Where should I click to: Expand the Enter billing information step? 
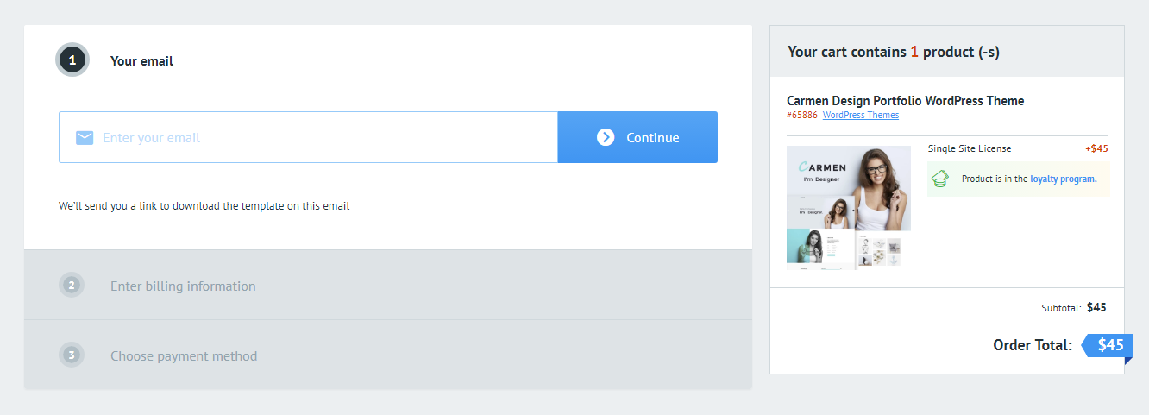click(183, 286)
